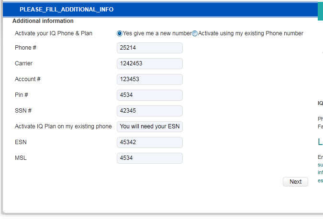Click the Phone # input field
Viewport: 323px width, 219px height.
point(149,48)
